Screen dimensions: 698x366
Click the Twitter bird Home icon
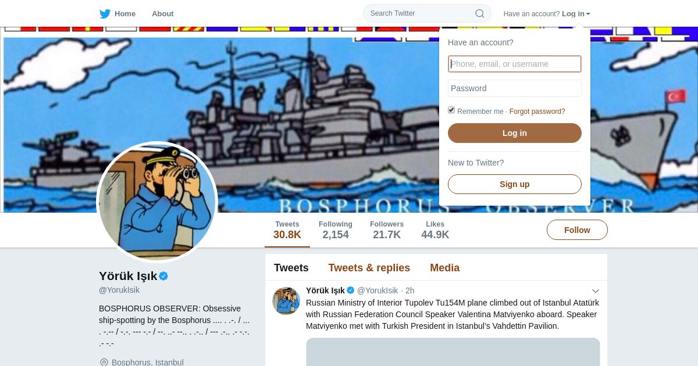(x=105, y=13)
